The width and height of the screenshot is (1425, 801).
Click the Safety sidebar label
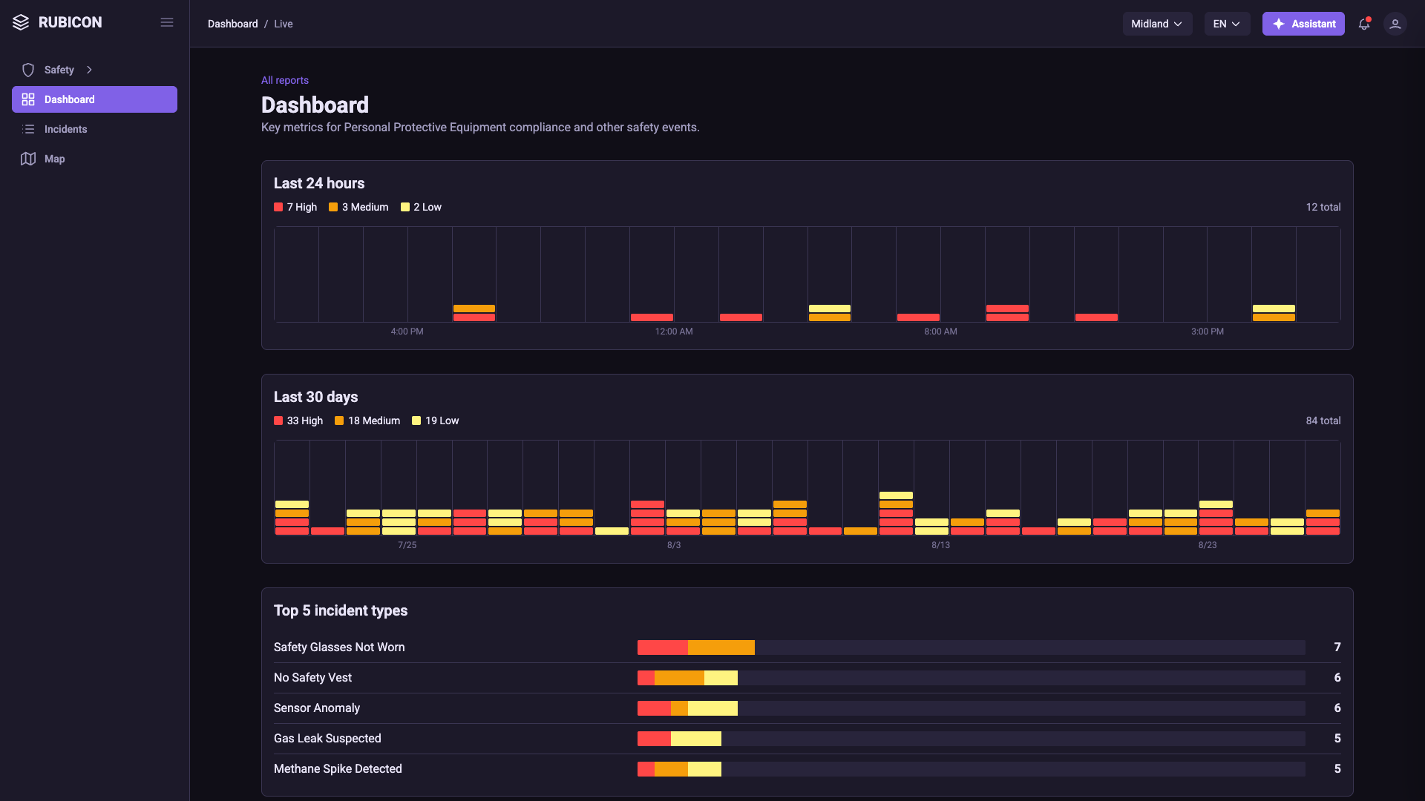pyautogui.click(x=59, y=70)
